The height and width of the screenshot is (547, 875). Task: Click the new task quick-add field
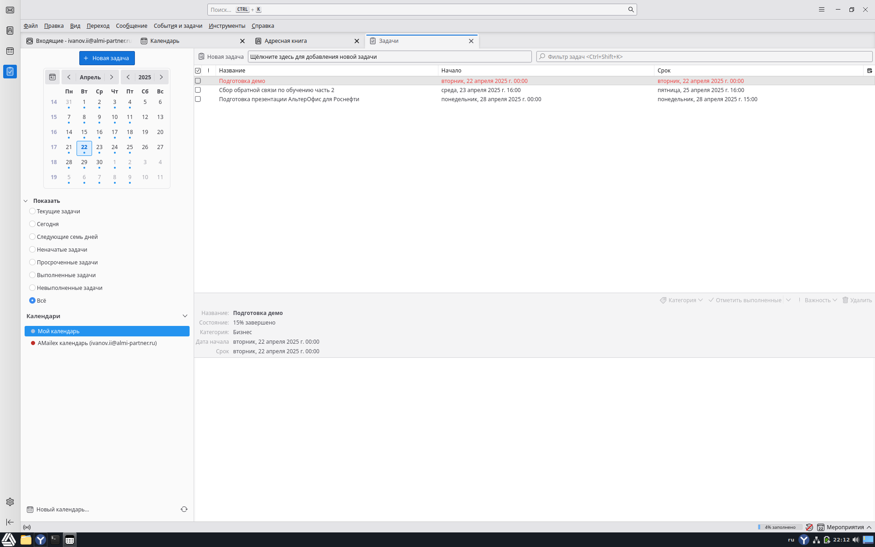pyautogui.click(x=390, y=57)
